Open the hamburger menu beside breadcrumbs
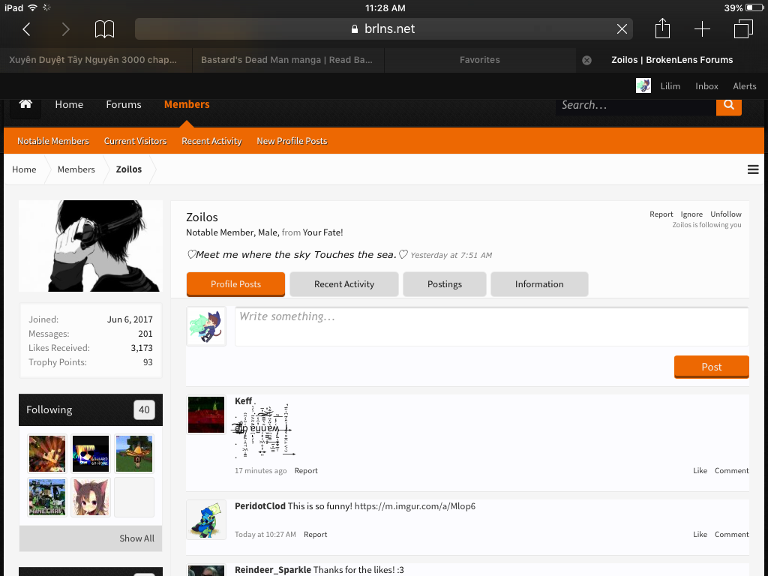Viewport: 768px width, 576px height. point(753,169)
